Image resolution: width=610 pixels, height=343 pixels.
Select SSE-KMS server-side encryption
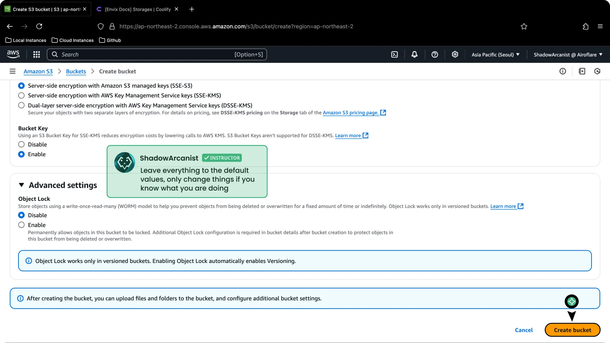pos(21,95)
